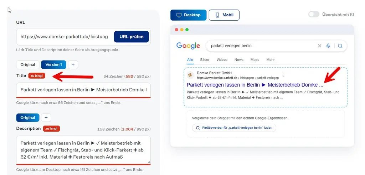Image resolution: width=365 pixels, height=175 pixels.
Task: Add a new title version with plus
Action: (73, 65)
